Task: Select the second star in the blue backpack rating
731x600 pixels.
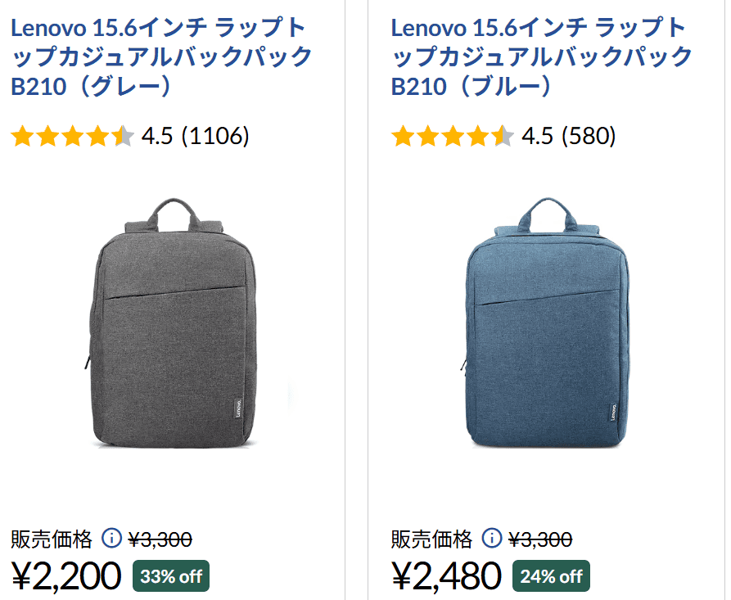Action: click(430, 137)
